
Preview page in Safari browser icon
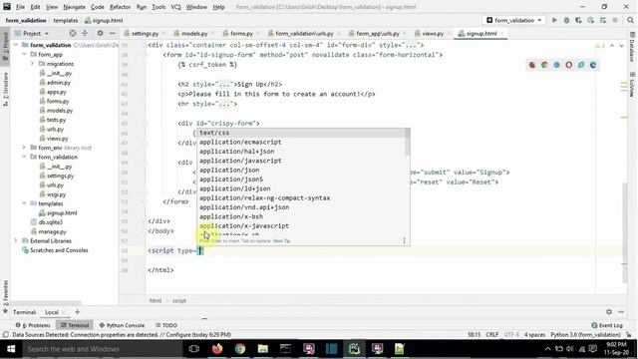coord(556,65)
